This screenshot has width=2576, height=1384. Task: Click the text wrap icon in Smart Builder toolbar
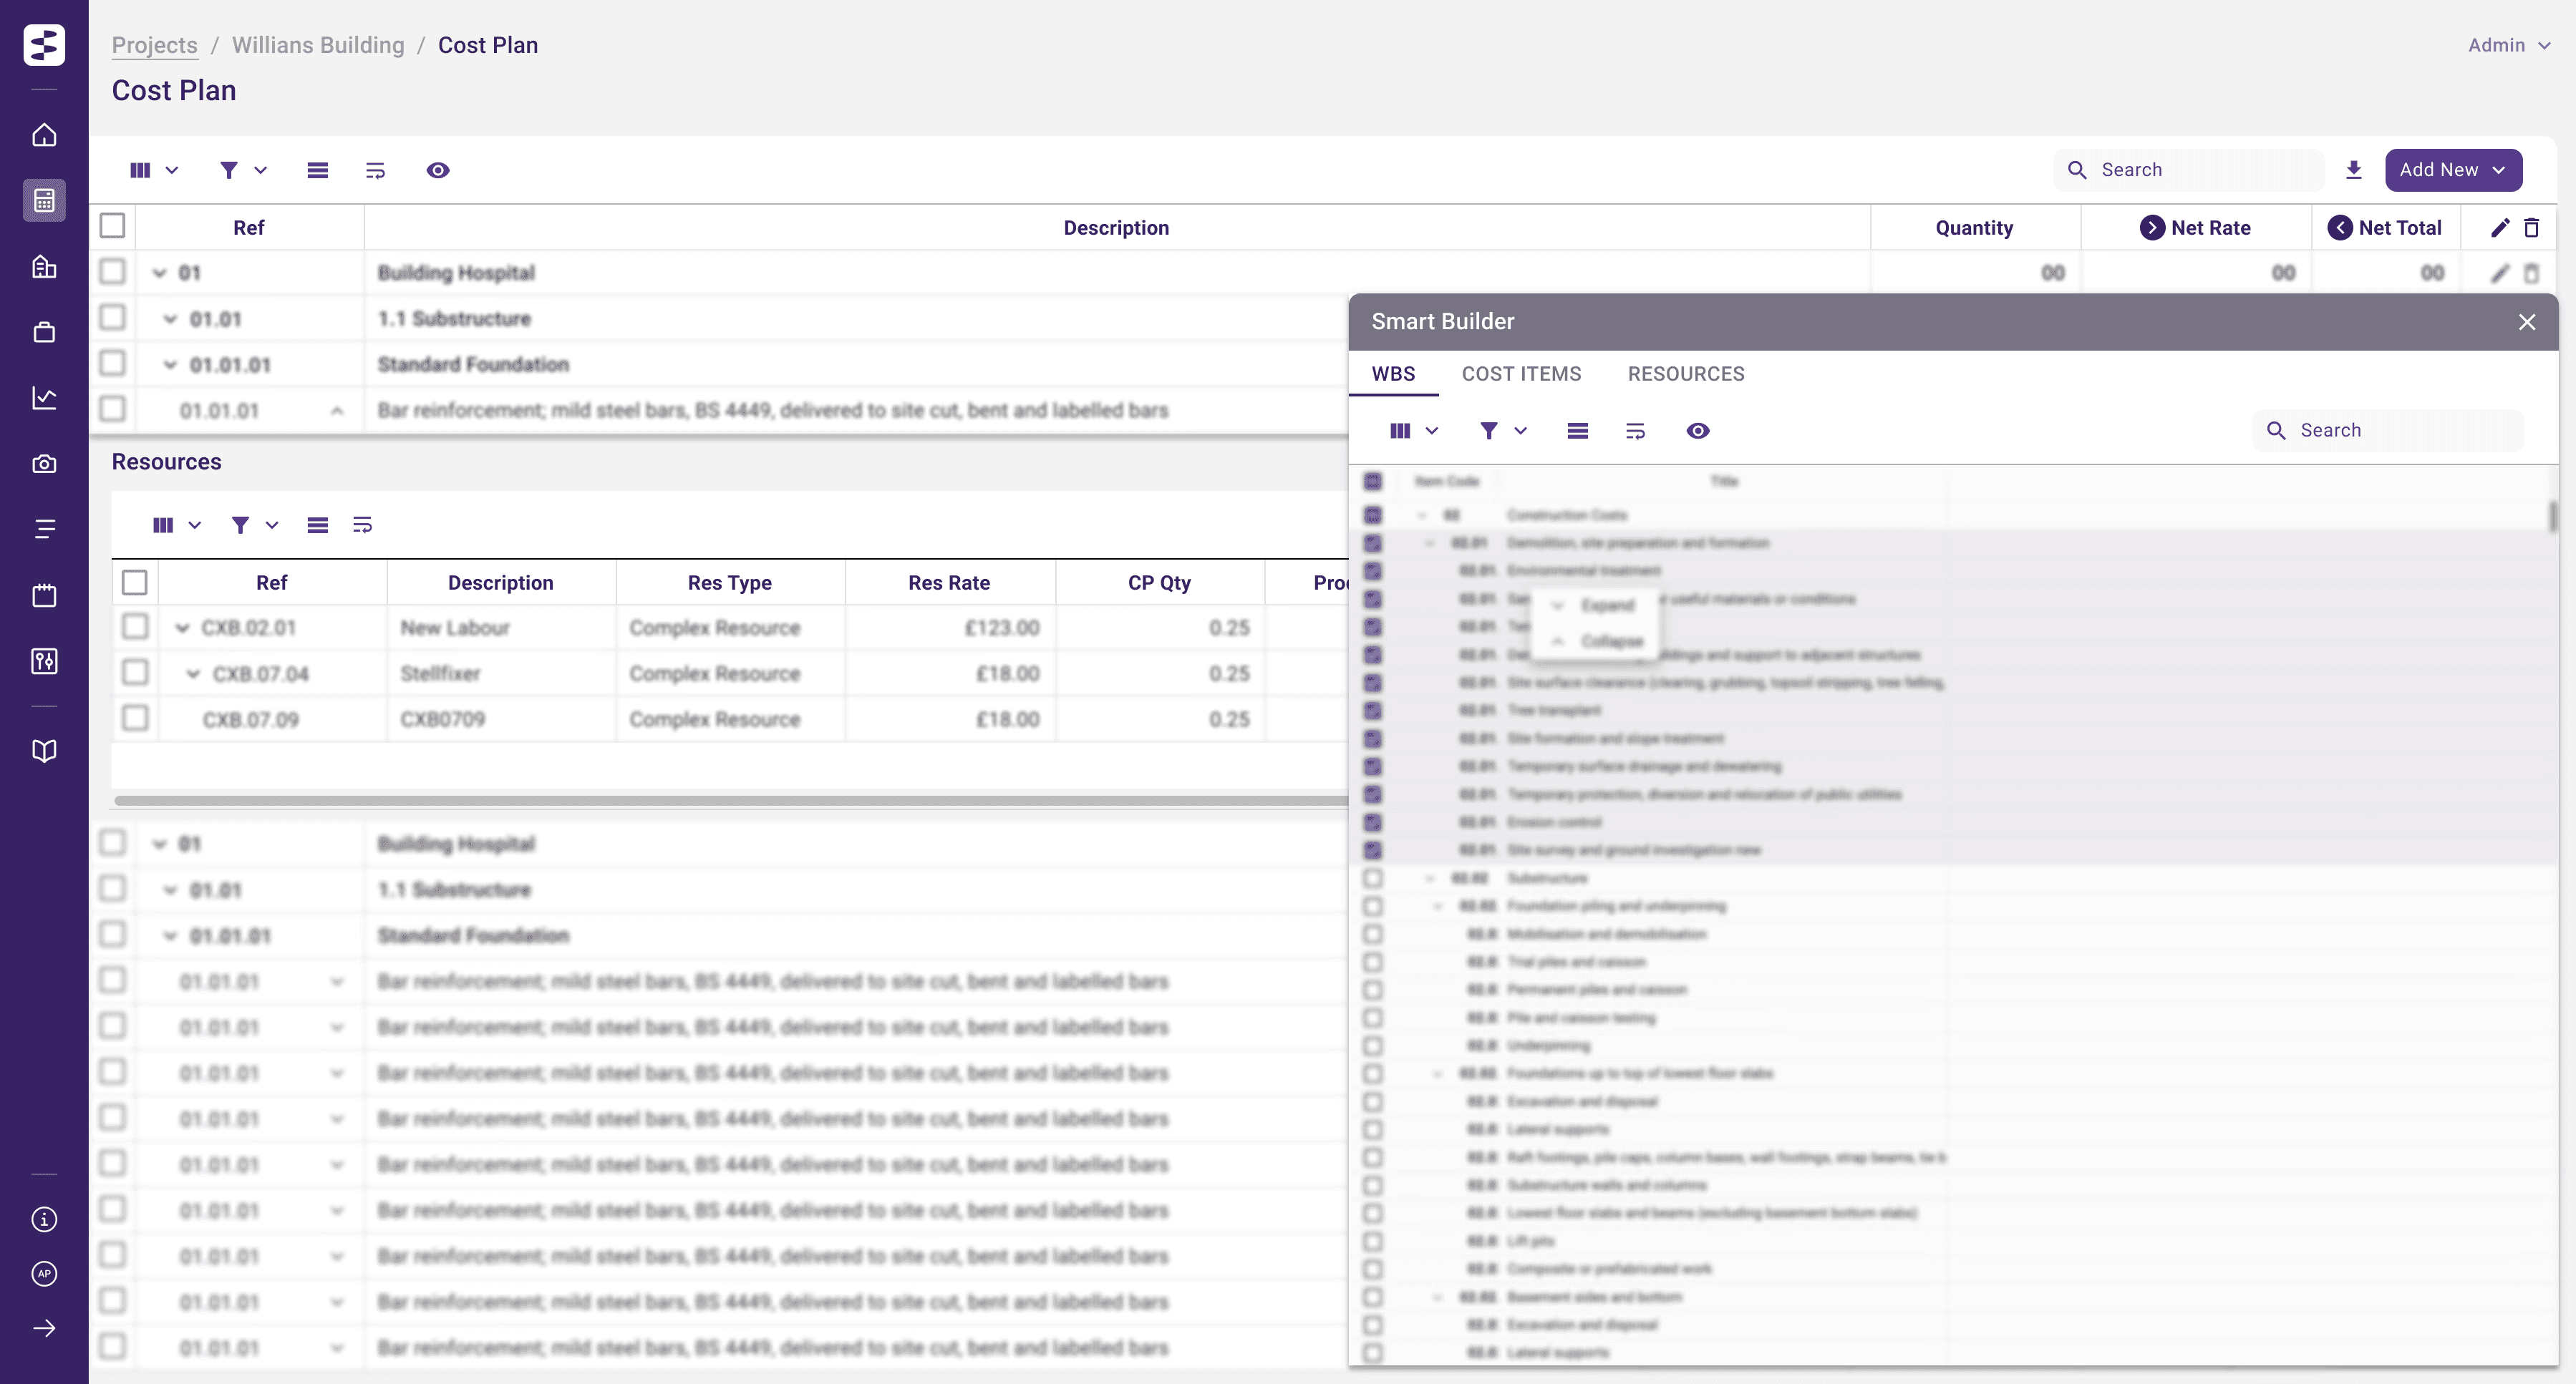1635,431
